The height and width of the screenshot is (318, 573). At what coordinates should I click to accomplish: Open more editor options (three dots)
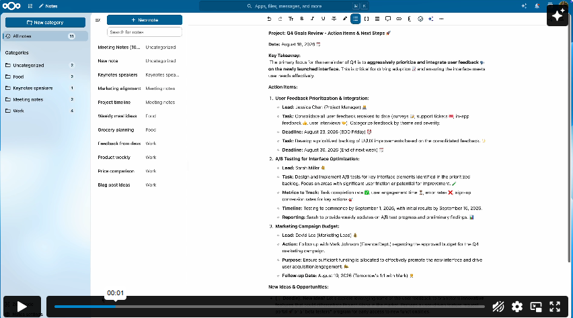tap(441, 19)
